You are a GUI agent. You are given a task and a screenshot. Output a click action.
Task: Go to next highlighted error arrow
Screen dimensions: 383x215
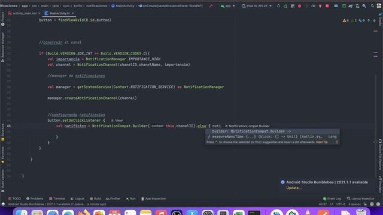tap(374, 21)
